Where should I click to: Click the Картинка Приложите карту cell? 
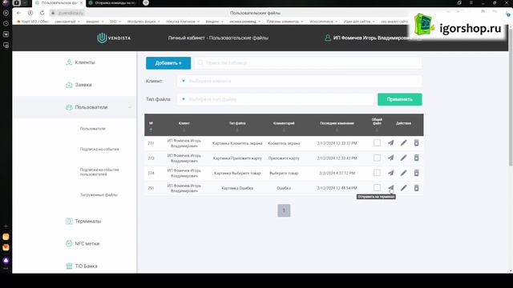(x=237, y=158)
